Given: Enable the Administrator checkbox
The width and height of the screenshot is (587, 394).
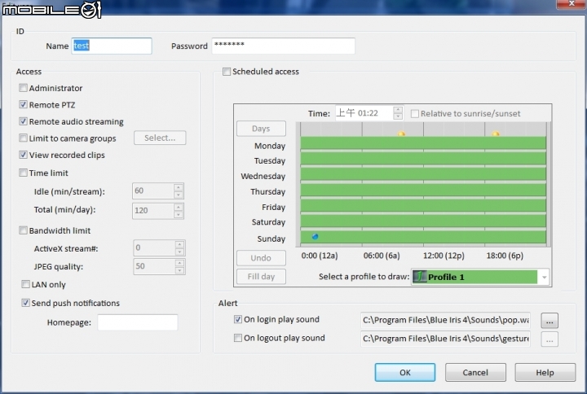Looking at the screenshot, I should pos(23,88).
